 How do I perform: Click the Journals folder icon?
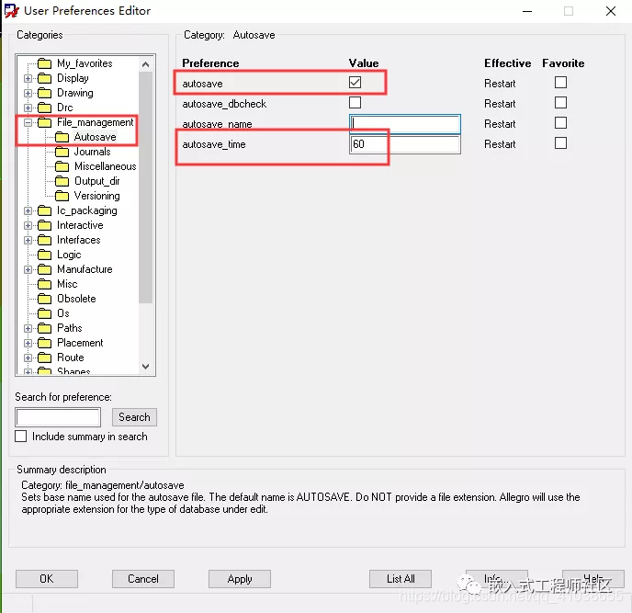click(x=62, y=152)
